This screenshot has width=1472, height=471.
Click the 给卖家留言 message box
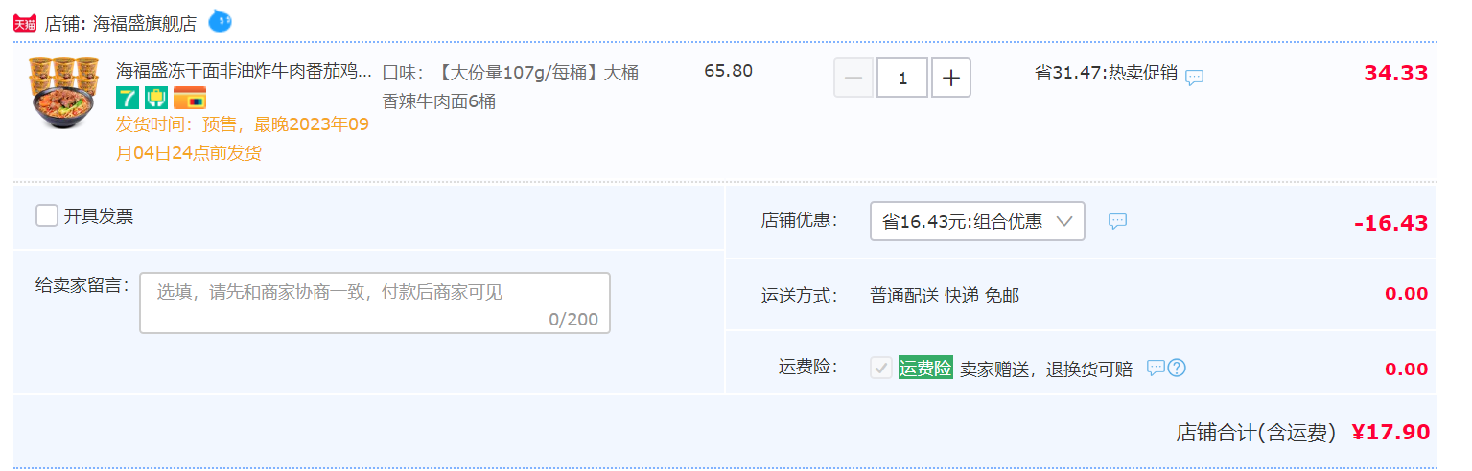(375, 303)
